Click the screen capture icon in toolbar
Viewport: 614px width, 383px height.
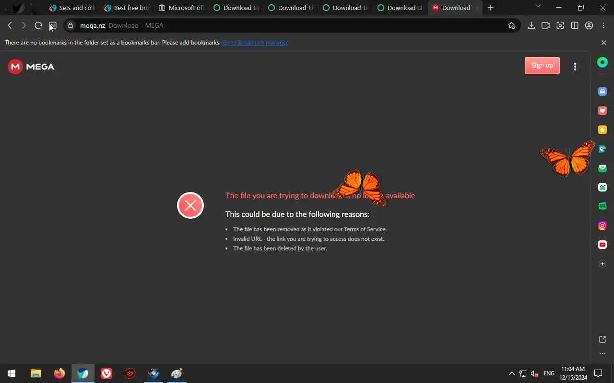tap(560, 25)
